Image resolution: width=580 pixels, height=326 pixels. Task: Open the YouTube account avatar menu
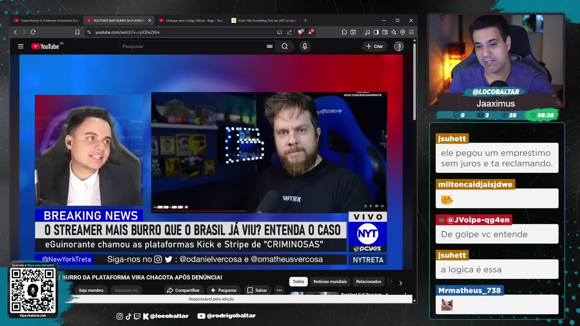click(399, 46)
